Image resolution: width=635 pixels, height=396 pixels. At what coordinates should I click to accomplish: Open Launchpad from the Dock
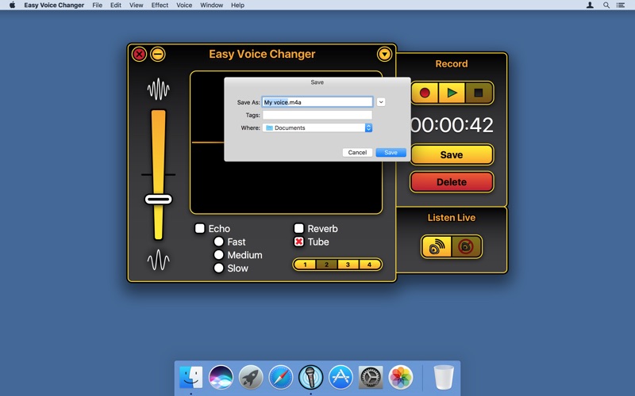(x=251, y=377)
